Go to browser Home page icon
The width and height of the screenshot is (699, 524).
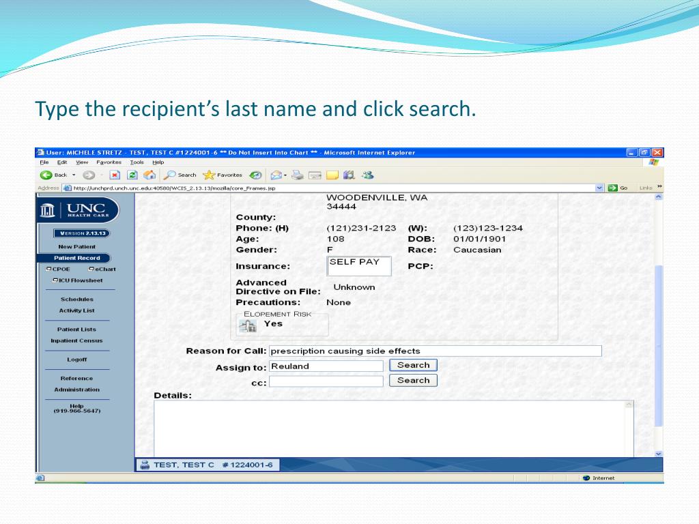tap(149, 175)
